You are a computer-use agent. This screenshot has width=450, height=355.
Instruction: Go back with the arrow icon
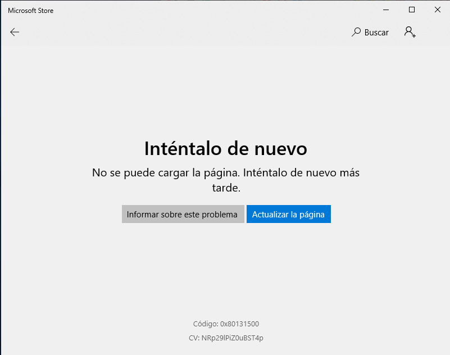[15, 32]
